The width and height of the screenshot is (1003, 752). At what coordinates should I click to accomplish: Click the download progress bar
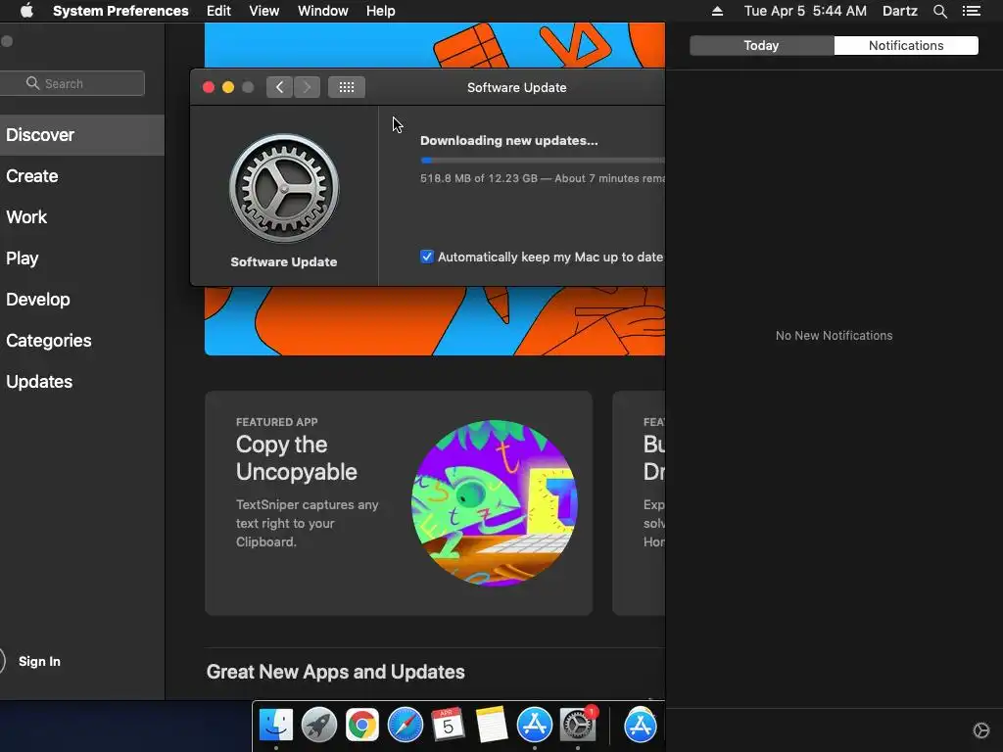click(x=543, y=160)
